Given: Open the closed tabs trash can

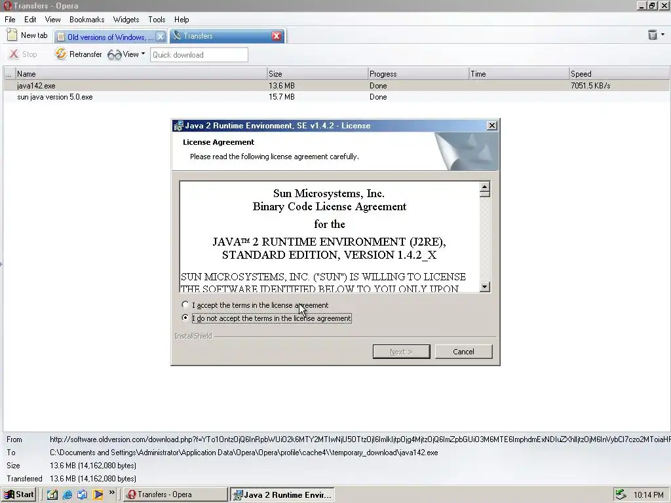Looking at the screenshot, I should [x=652, y=35].
